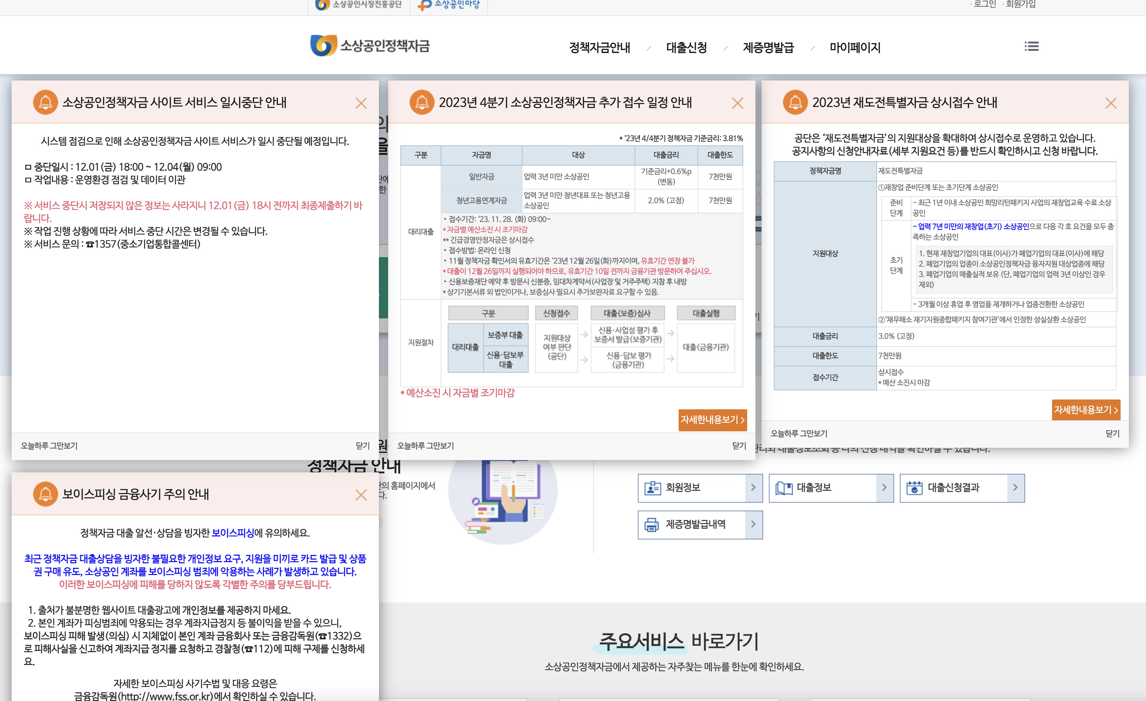Open the 소상공인마당 top tab link

coord(449,5)
